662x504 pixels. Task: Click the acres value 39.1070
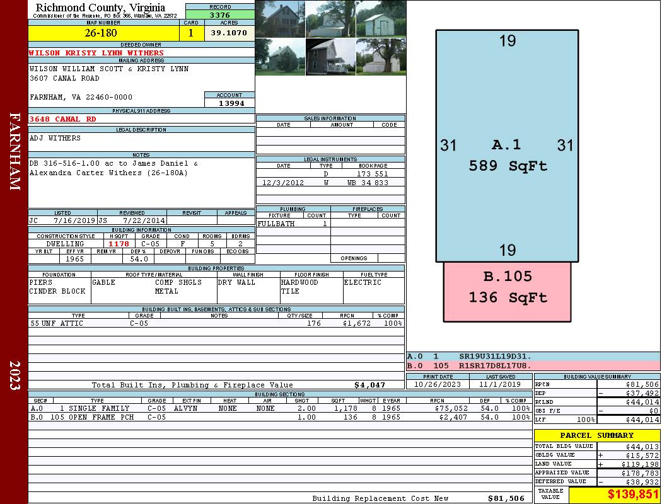coord(229,33)
